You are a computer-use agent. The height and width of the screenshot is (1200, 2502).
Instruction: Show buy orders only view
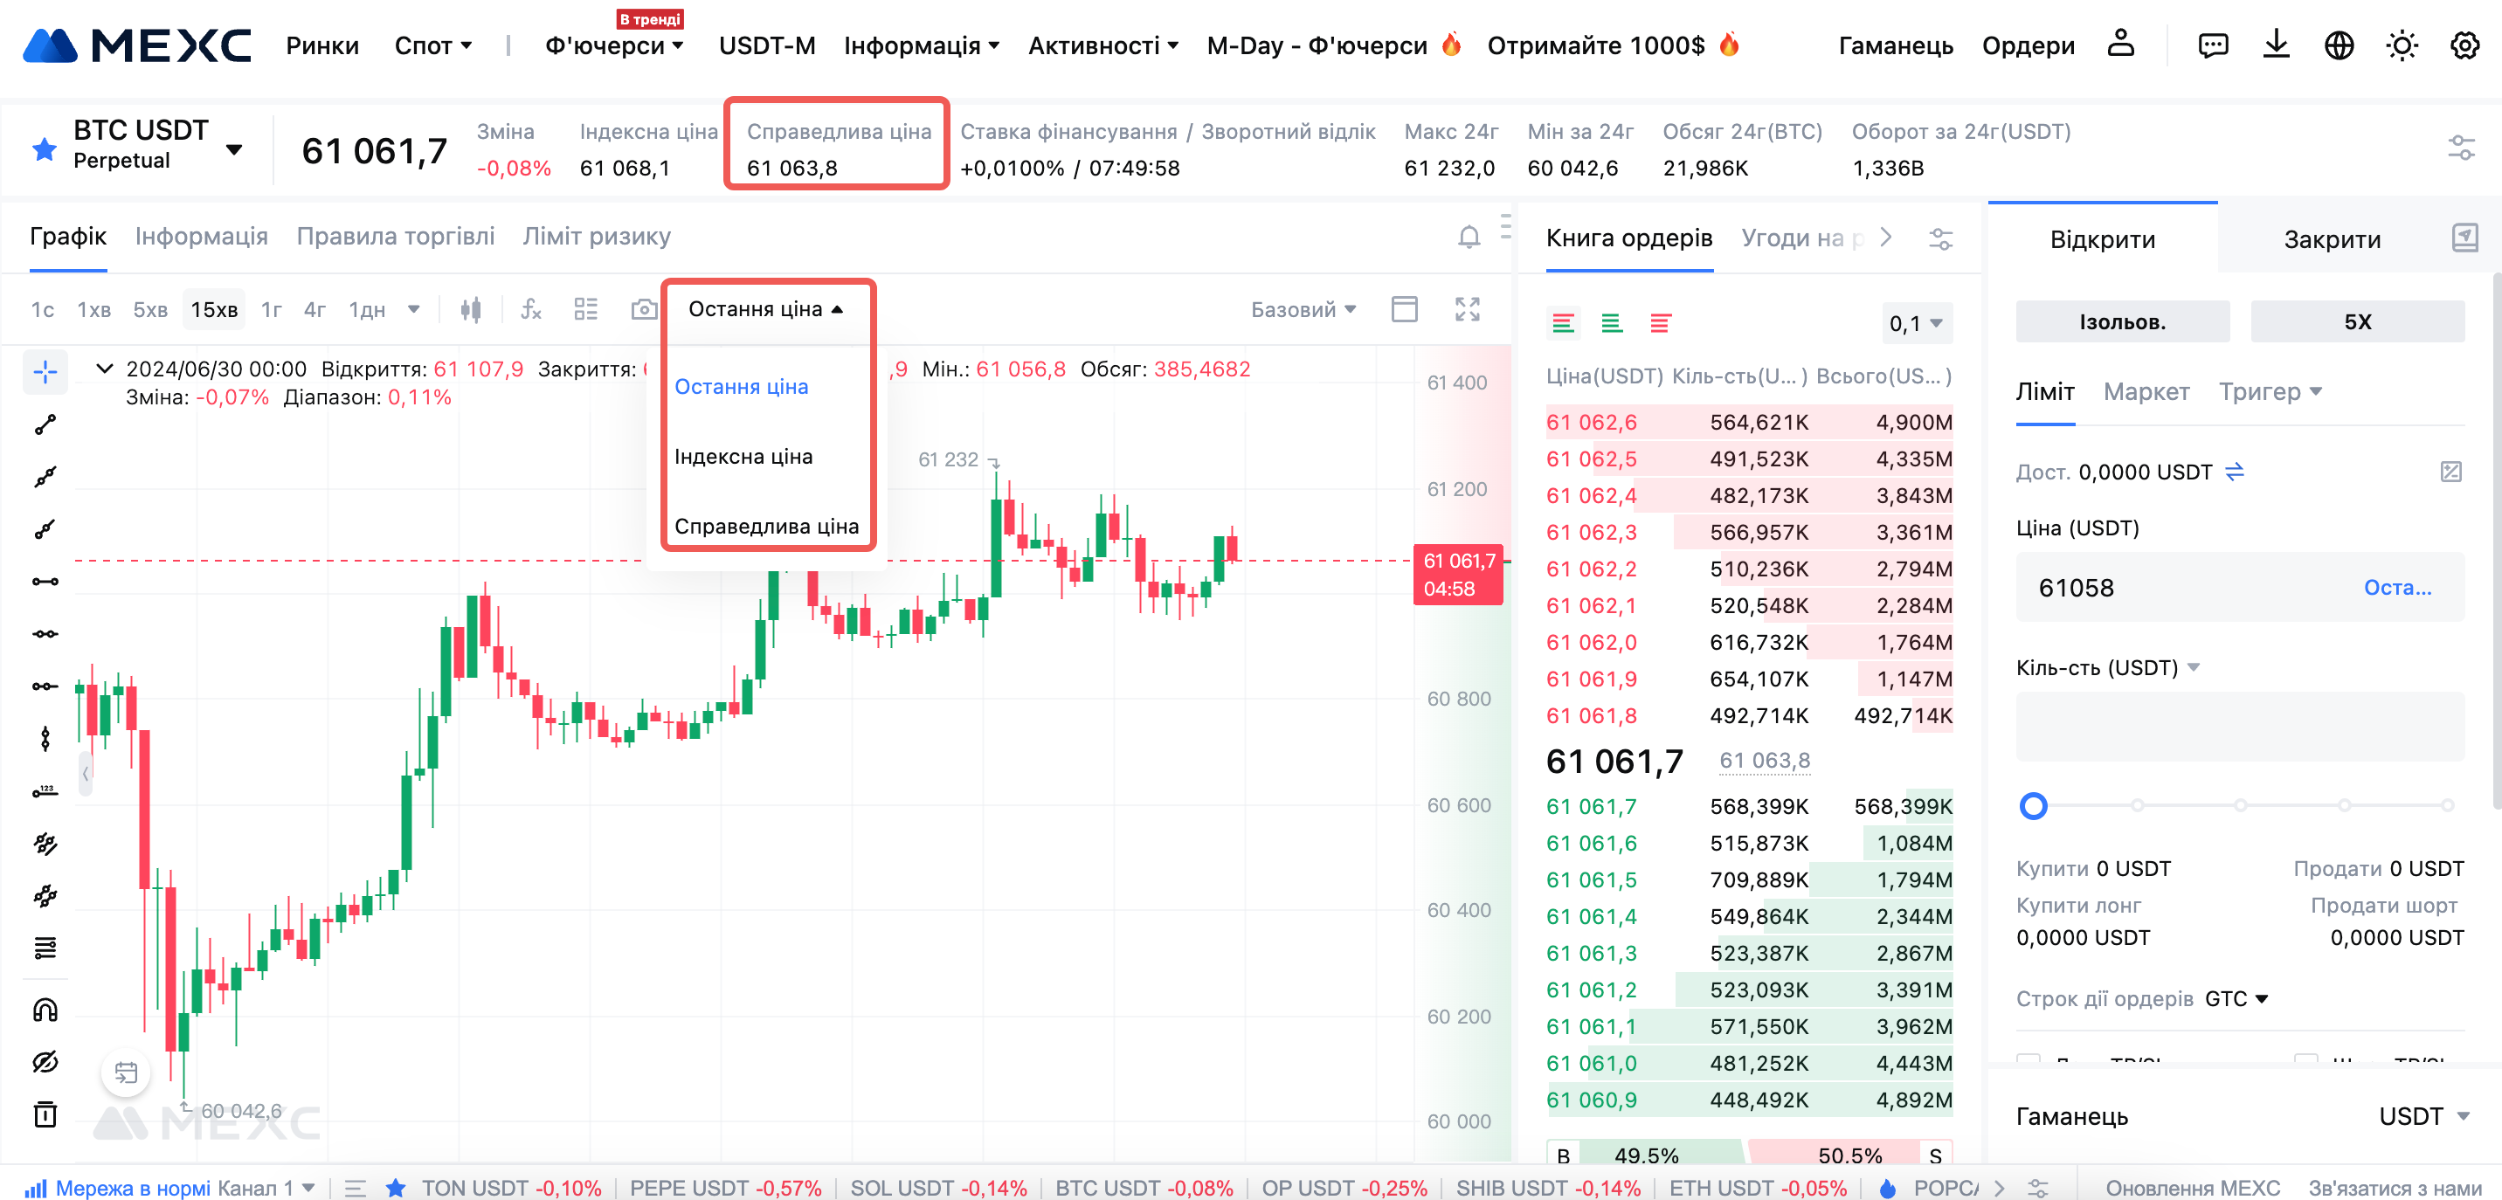click(1611, 323)
